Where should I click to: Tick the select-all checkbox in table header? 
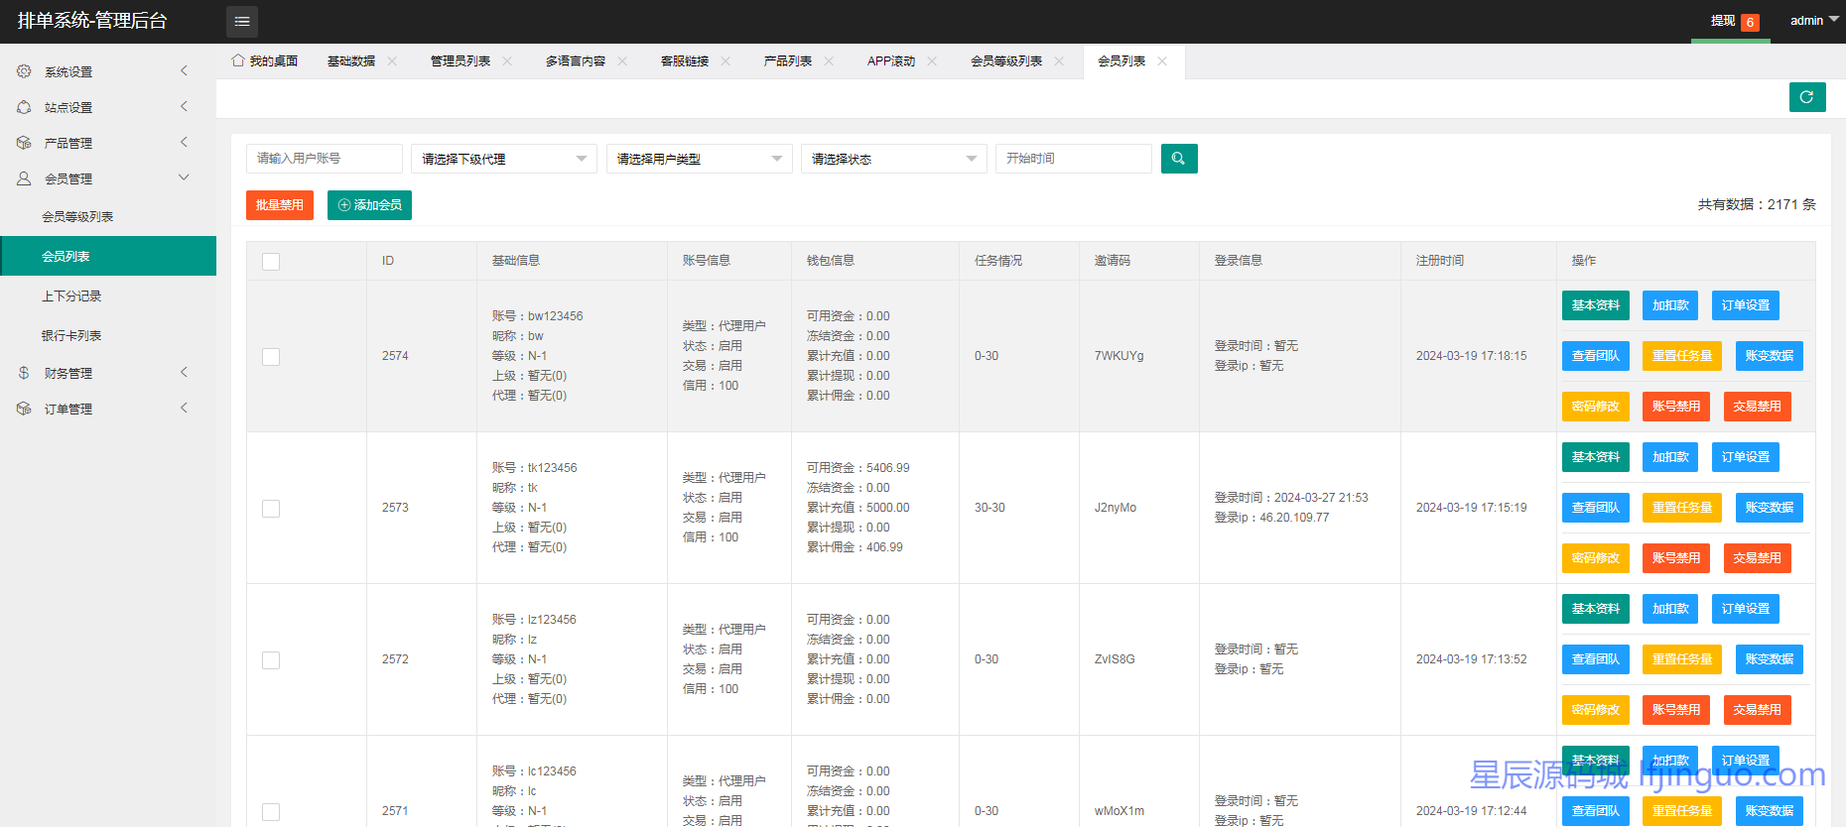tap(271, 262)
